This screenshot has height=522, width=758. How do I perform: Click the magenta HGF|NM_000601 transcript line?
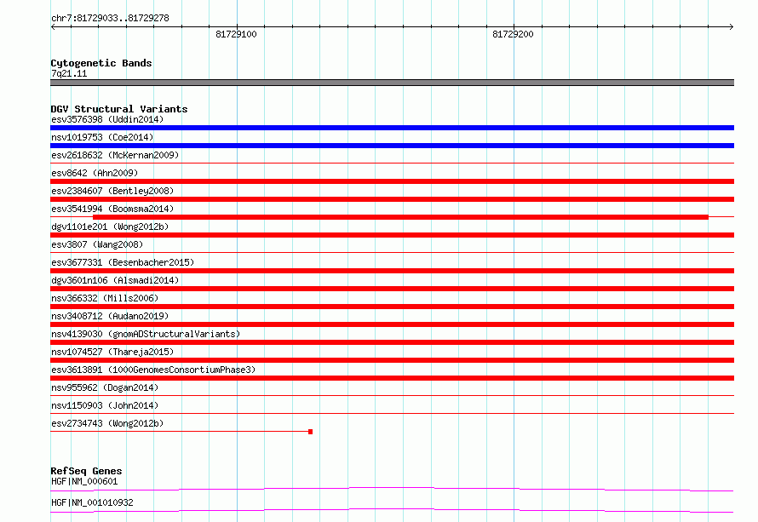pos(392,489)
